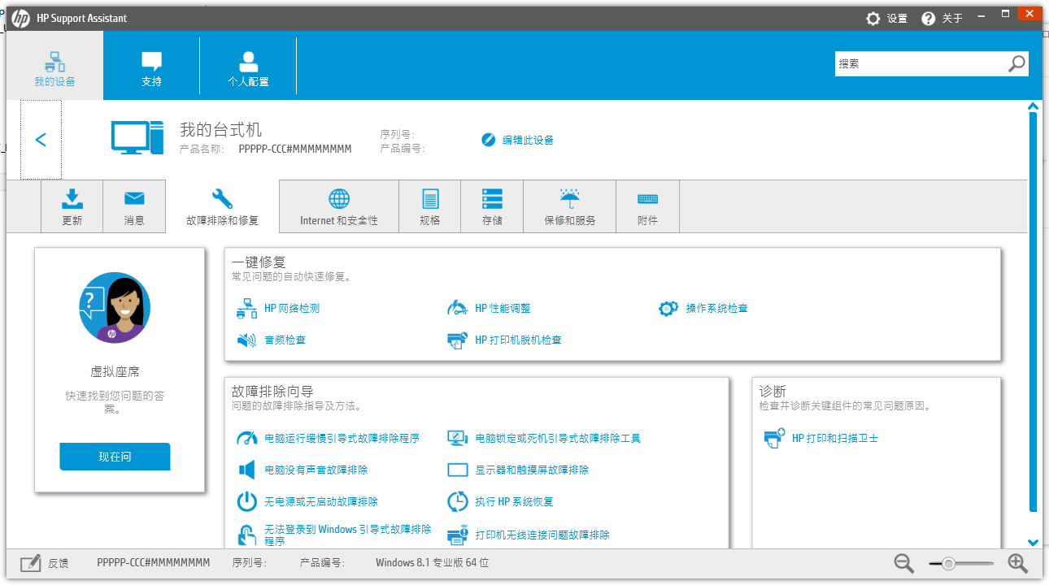
Task: Switch to the 支持 tab
Action: pos(151,65)
